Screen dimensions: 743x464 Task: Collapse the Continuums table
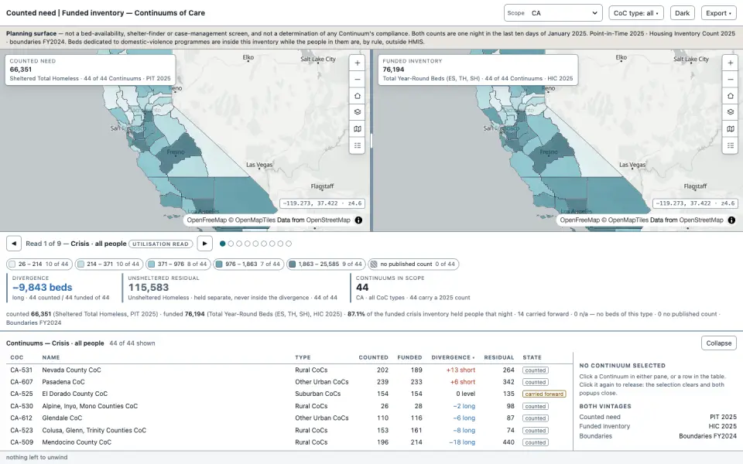[x=718, y=343]
